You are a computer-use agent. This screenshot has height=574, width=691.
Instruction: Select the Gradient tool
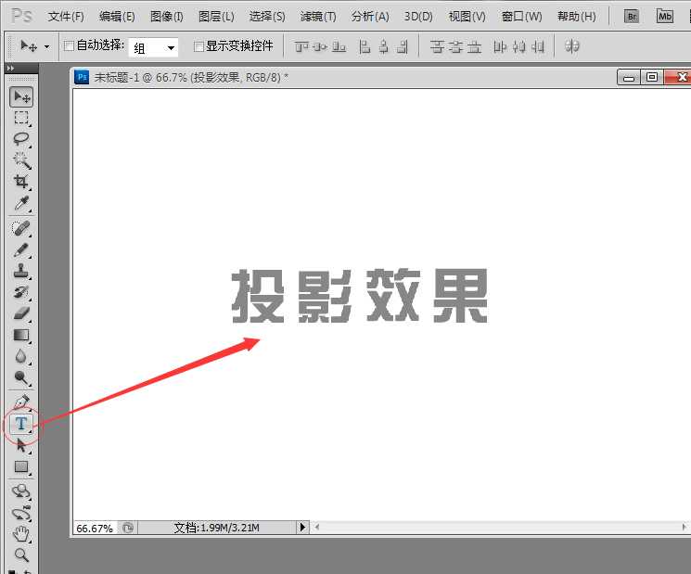click(21, 335)
